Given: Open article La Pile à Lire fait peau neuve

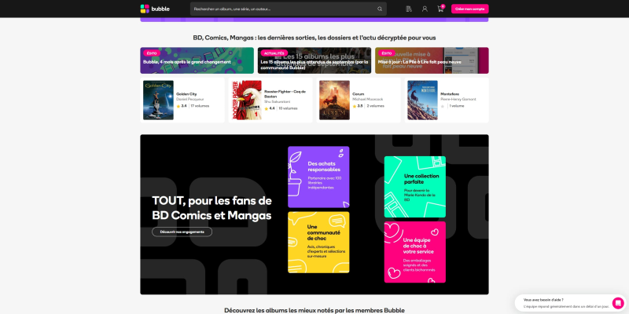Looking at the screenshot, I should (x=432, y=60).
